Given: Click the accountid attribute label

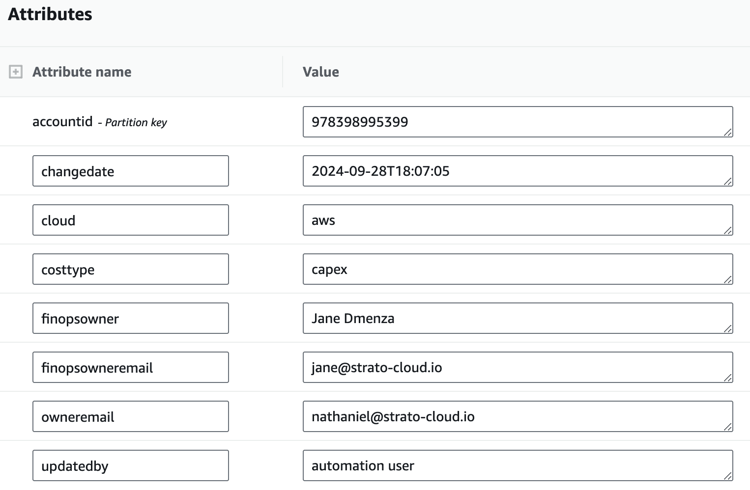Looking at the screenshot, I should (x=62, y=122).
